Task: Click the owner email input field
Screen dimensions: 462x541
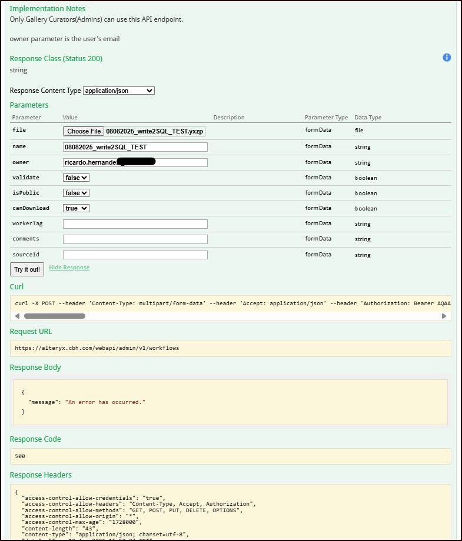Action: [135, 162]
